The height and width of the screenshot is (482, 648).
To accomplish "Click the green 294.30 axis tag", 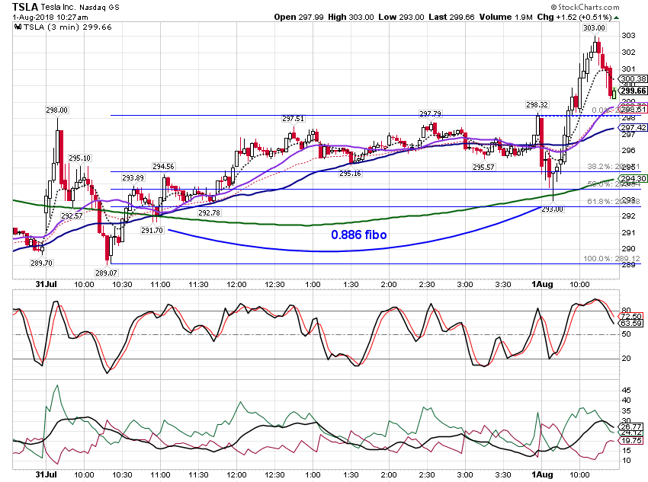I will point(633,179).
